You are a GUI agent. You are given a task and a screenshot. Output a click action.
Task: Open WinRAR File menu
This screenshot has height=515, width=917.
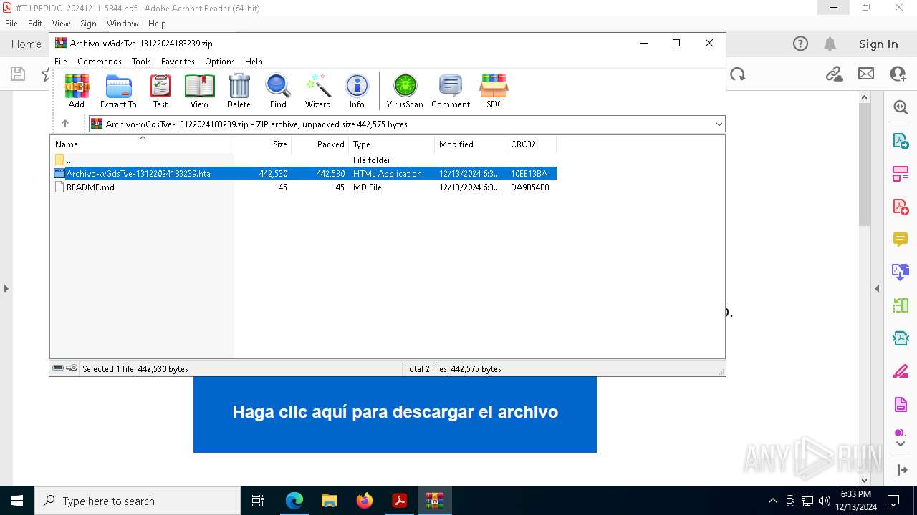click(61, 62)
